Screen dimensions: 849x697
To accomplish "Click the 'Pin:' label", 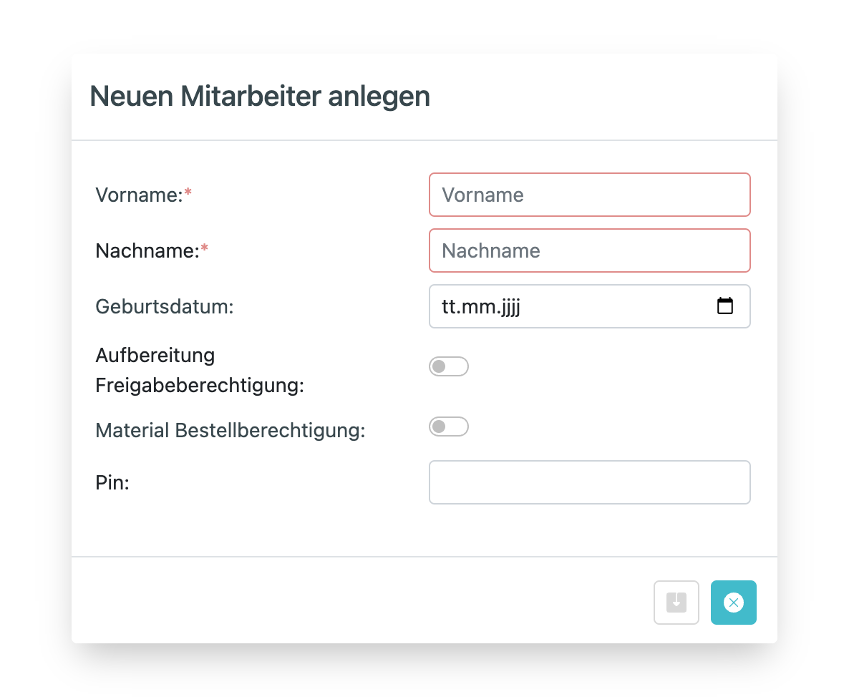I will [x=112, y=482].
